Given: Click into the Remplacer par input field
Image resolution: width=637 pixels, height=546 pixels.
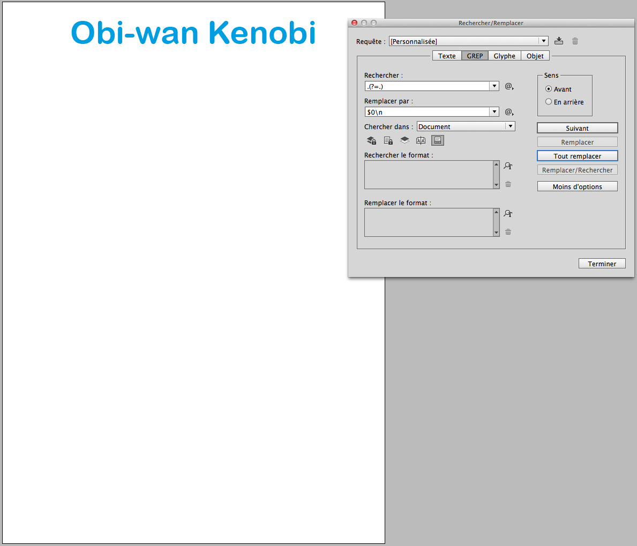Looking at the screenshot, I should tap(428, 112).
